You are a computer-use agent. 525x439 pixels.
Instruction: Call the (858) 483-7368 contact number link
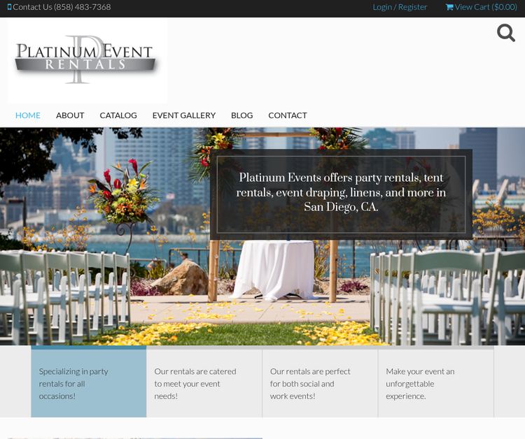[82, 7]
